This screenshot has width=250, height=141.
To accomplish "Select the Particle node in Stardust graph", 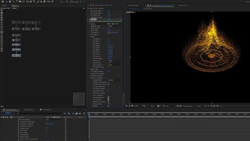I will tap(16, 40).
